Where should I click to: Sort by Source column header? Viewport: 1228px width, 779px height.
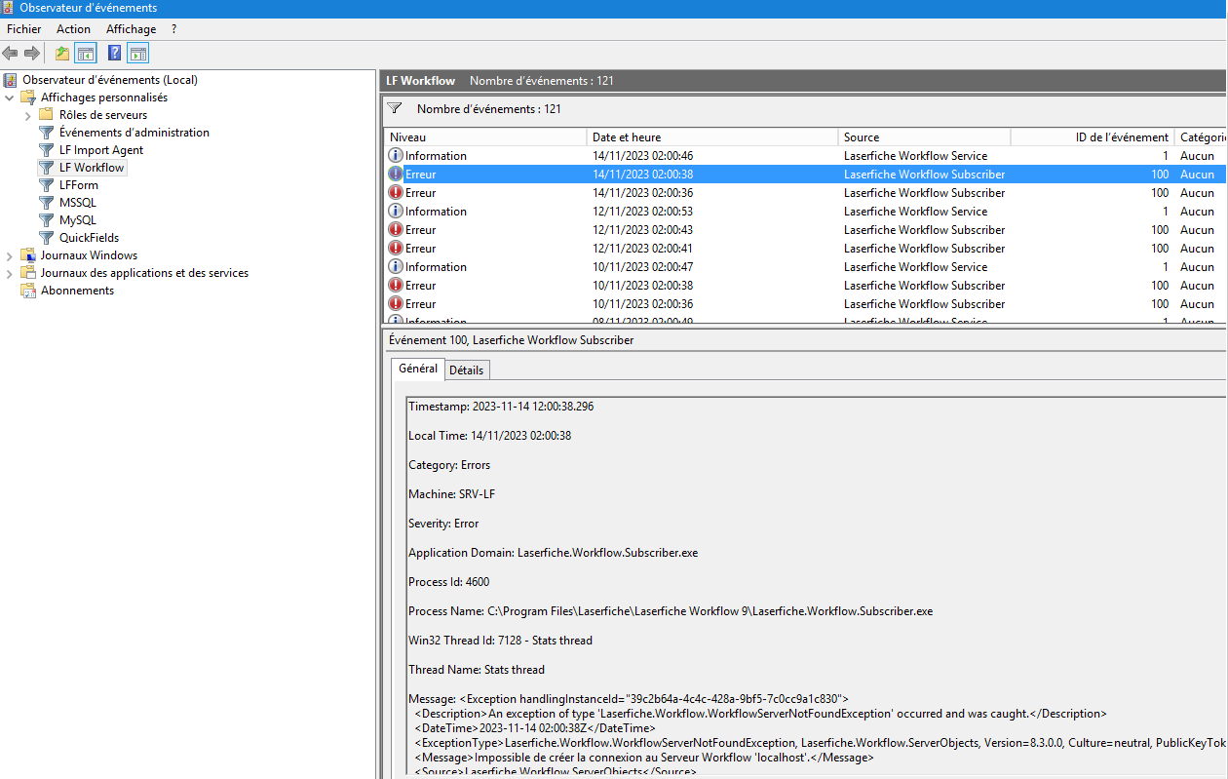924,137
